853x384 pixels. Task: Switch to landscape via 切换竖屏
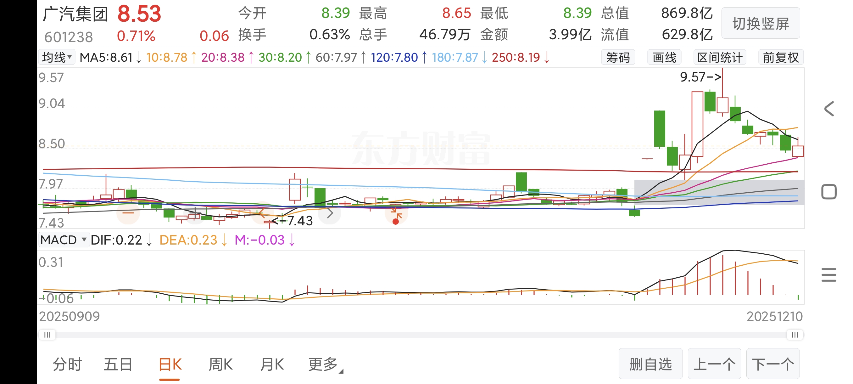pyautogui.click(x=761, y=24)
